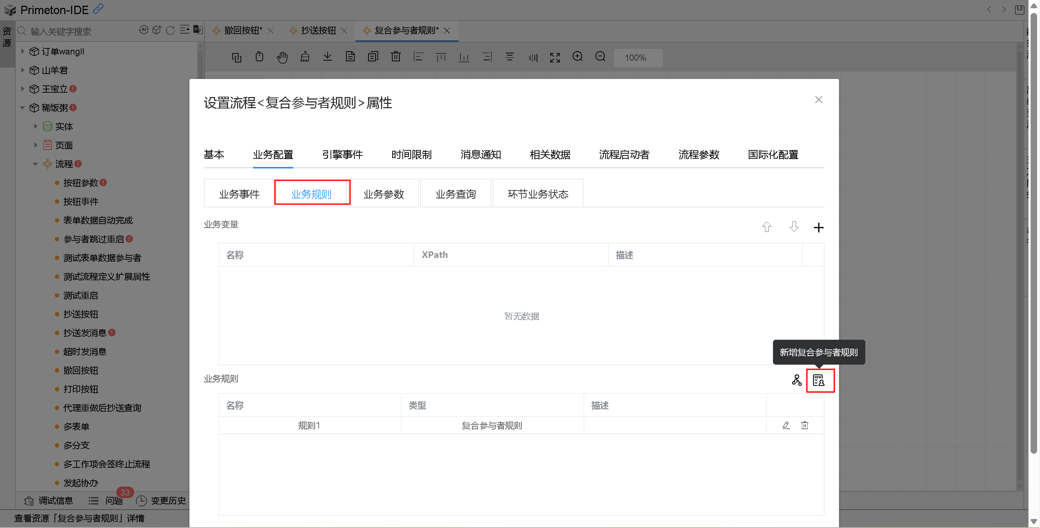Screen dimensions: 1040x528
Task: Click the keyword search input field
Action: [81, 31]
